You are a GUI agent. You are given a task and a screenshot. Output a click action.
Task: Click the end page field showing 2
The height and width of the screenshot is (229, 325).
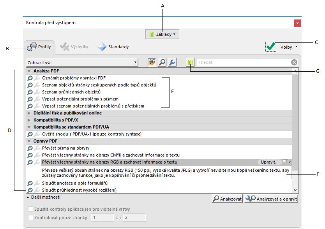pyautogui.click(x=134, y=218)
